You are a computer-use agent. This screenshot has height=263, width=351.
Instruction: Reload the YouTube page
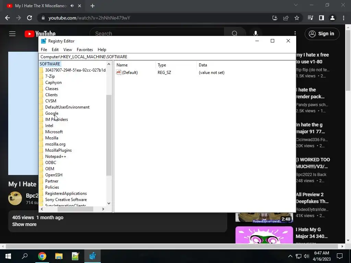coord(29,18)
